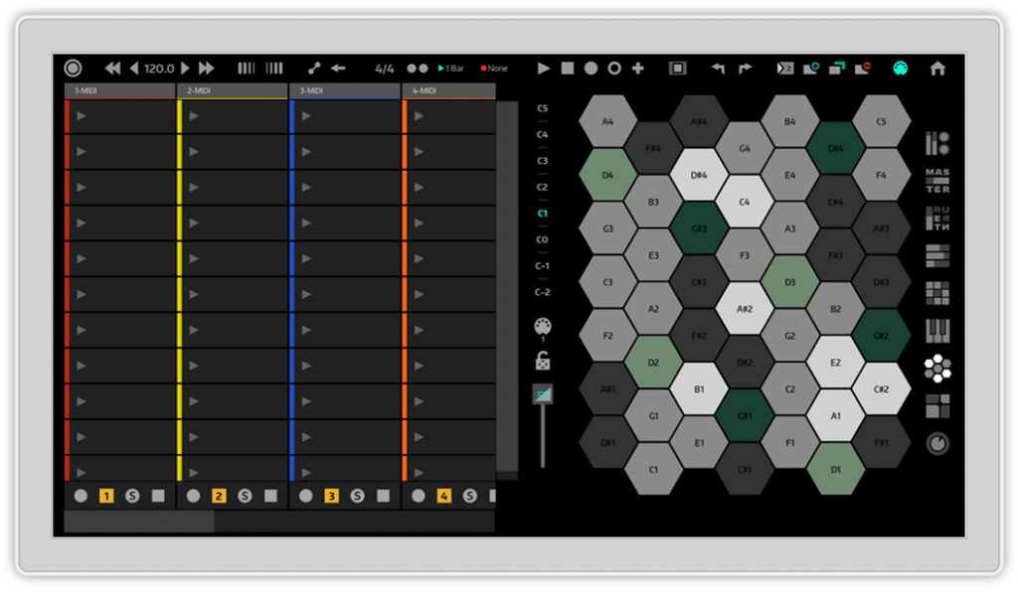
Task: Toggle solo on track 2
Action: click(x=245, y=496)
